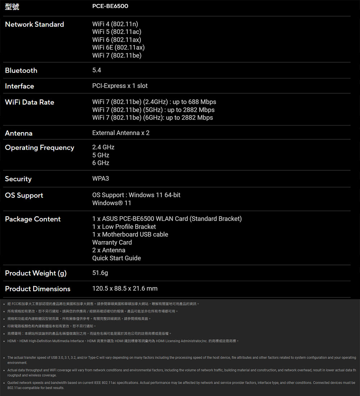Select the "WiFi 4 (802.11n)" line
Screen dimensions: 360x396
(x=115, y=24)
